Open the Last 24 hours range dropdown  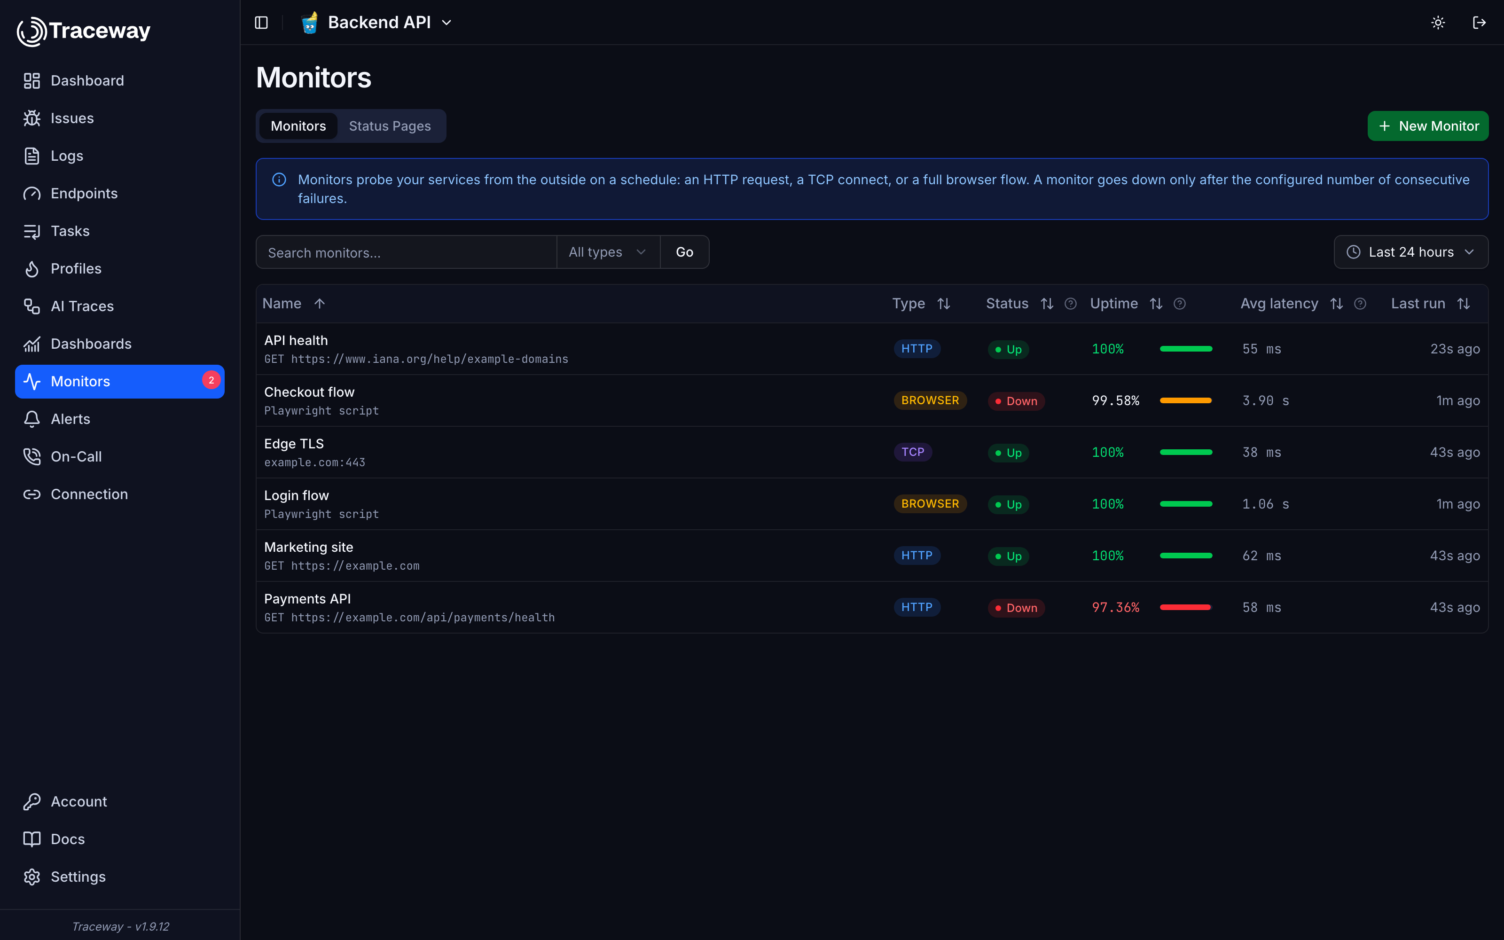click(1411, 252)
